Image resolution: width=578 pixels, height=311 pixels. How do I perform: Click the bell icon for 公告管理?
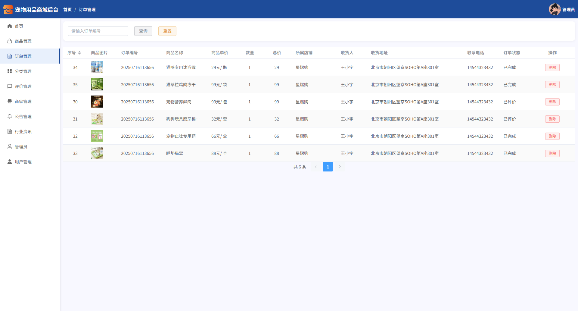[x=10, y=117]
